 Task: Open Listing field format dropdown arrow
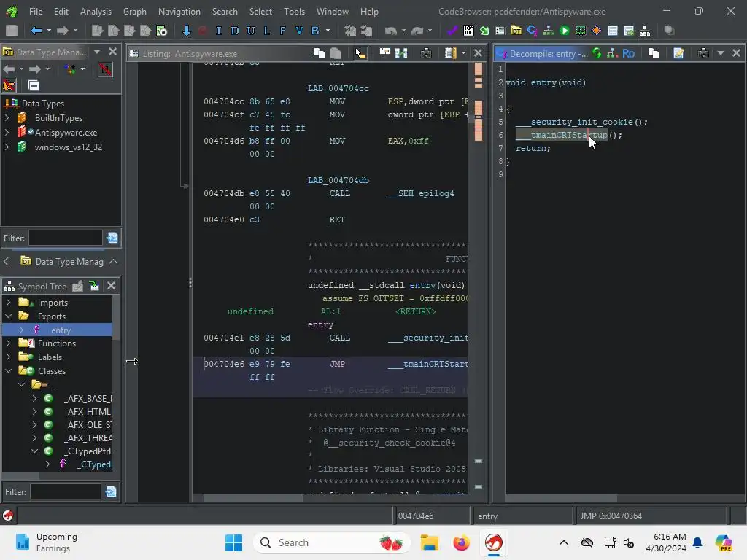click(463, 53)
